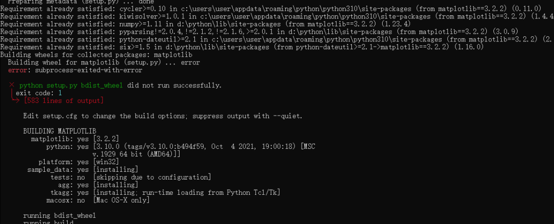This screenshot has height=224, width=554.
Task: Click the cycler requirement satisfied line
Action: (256, 9)
